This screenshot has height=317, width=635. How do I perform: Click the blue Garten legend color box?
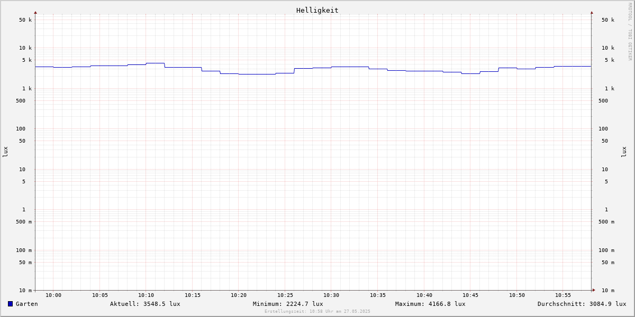(10, 304)
